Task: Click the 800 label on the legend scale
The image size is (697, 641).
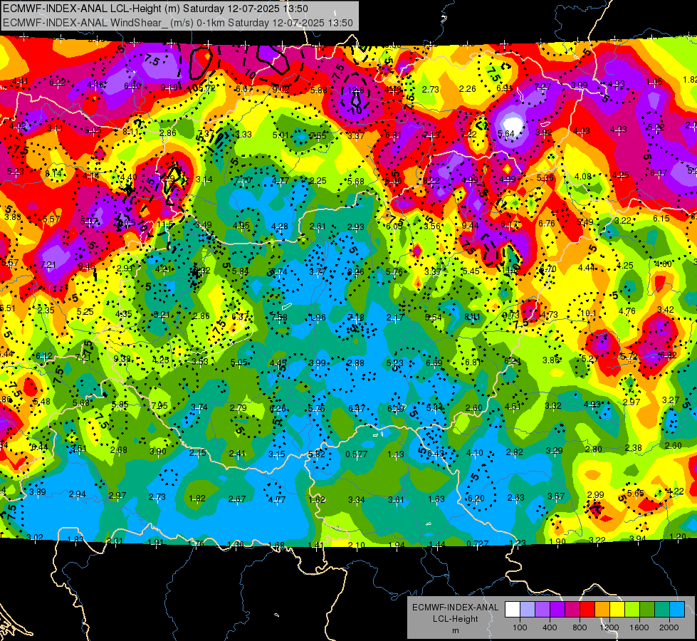Action: tap(580, 627)
